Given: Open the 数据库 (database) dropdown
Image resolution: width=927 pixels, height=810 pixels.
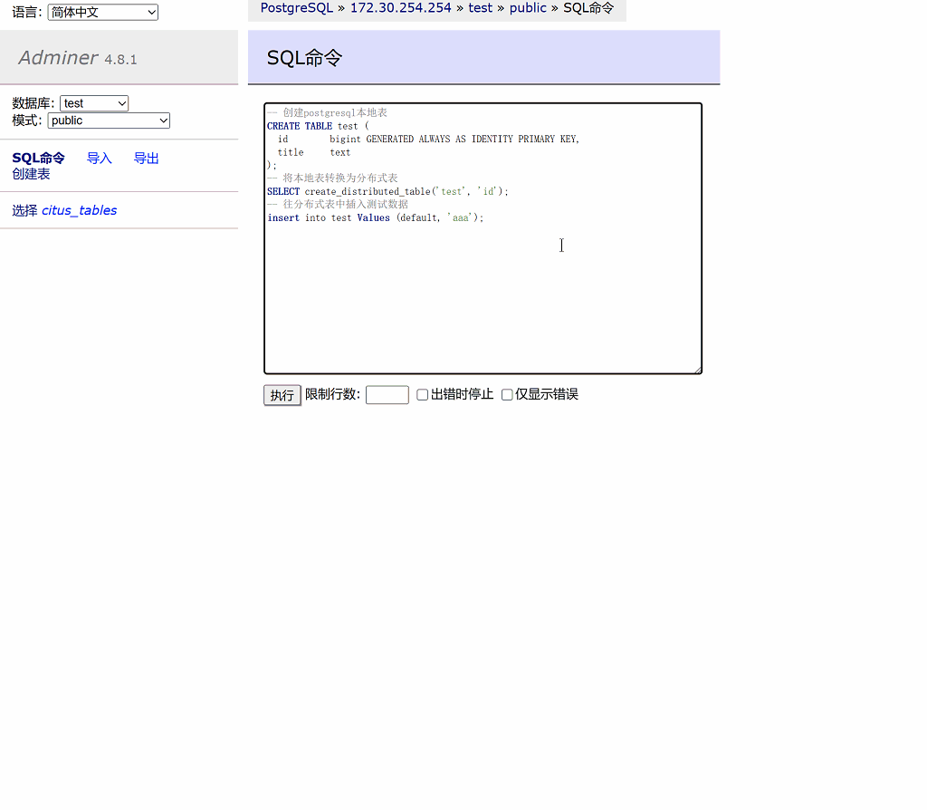Looking at the screenshot, I should tap(93, 102).
